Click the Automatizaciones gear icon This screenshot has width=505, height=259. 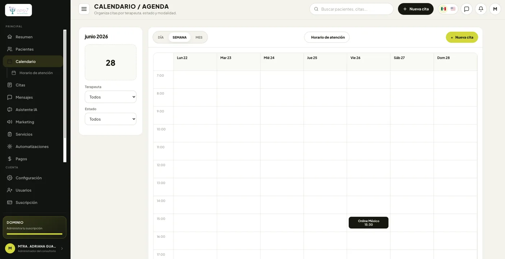point(10,146)
